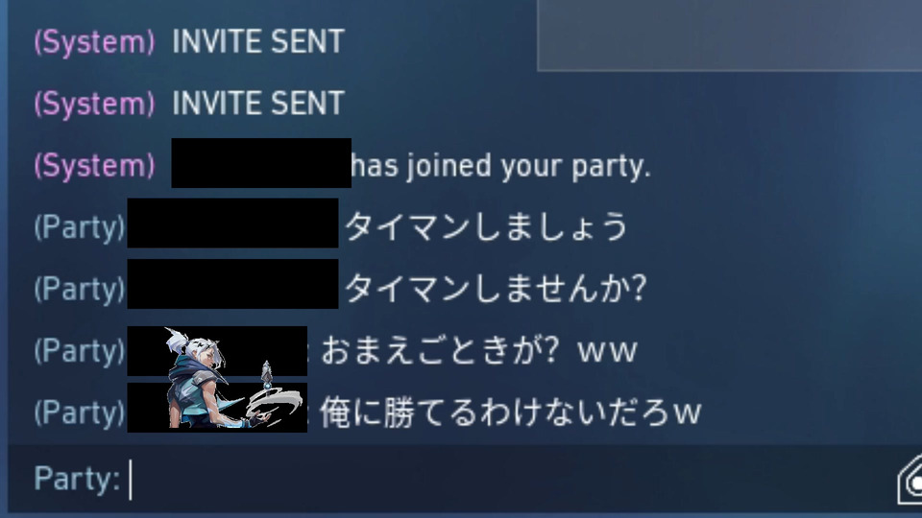Screen dimensions: 922x518
Task: Click redacted sender name of タイマンしましょう
Action: (232, 224)
